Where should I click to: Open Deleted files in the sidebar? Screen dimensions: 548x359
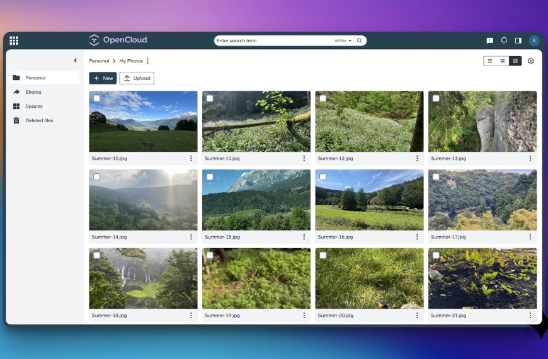pos(45,120)
